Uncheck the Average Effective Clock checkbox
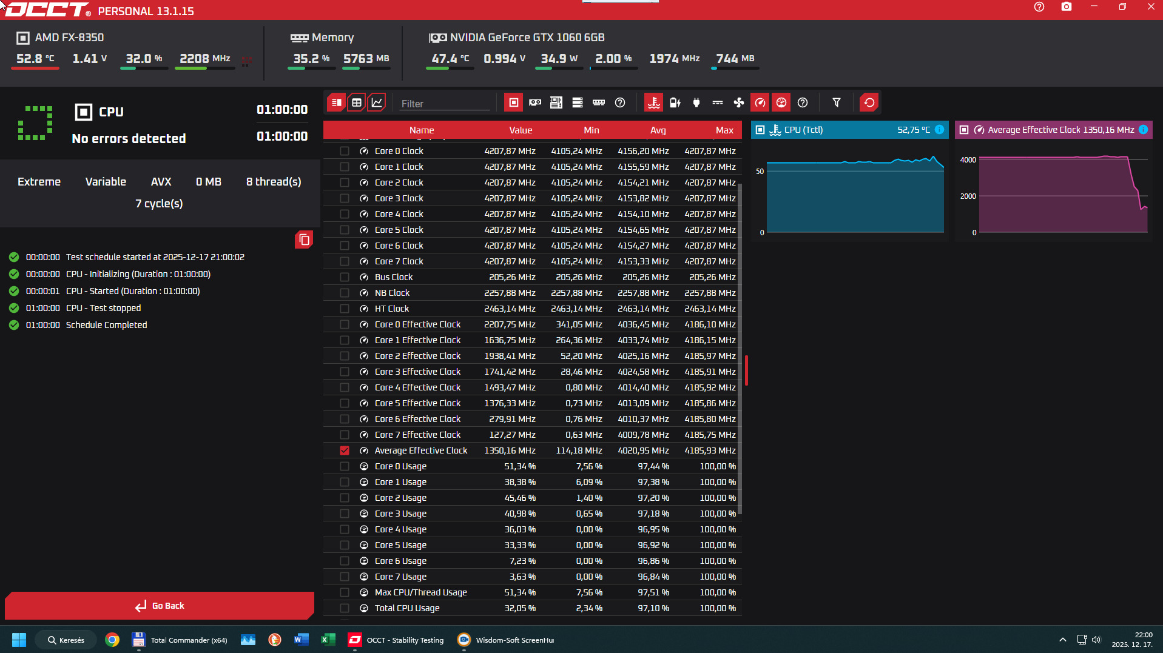Viewport: 1163px width, 653px height. (345, 450)
